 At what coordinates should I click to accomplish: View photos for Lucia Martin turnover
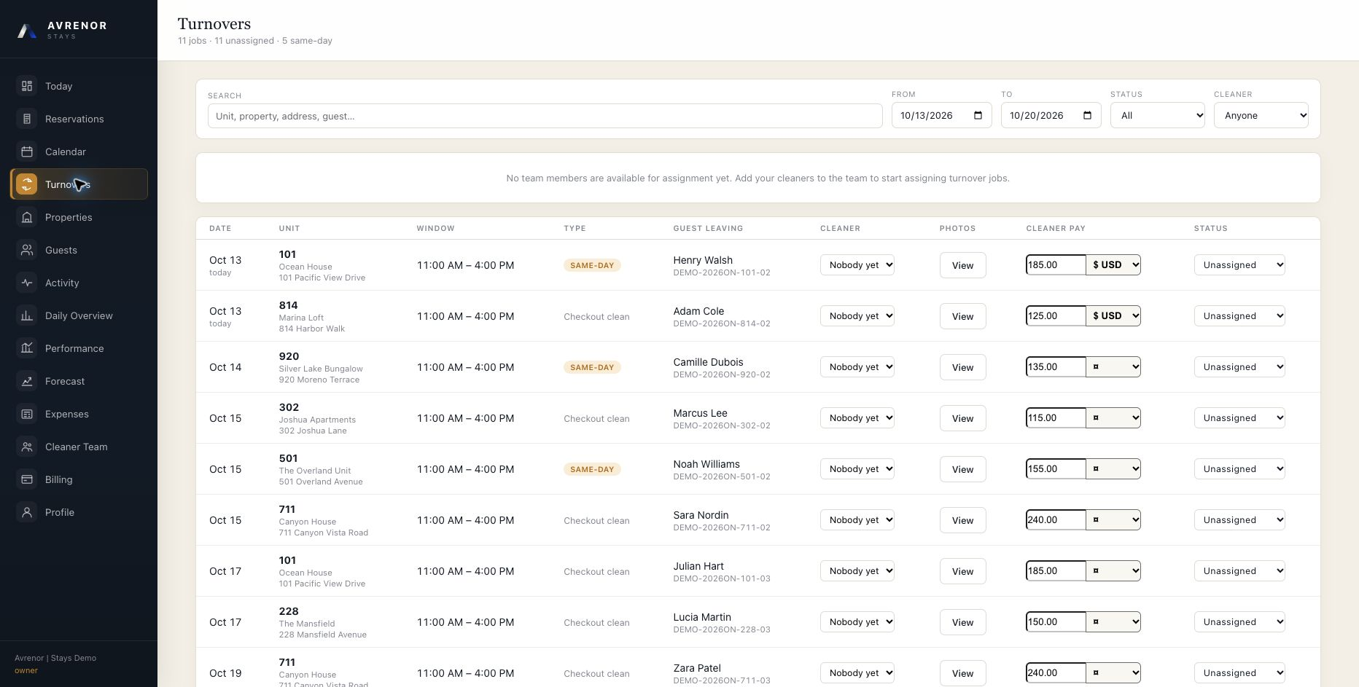(962, 622)
